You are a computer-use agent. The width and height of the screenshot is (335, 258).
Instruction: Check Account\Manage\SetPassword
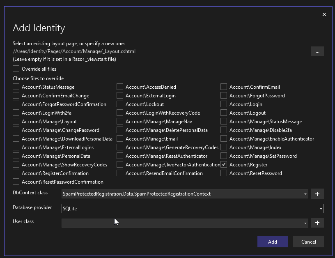pyautogui.click(x=224, y=156)
